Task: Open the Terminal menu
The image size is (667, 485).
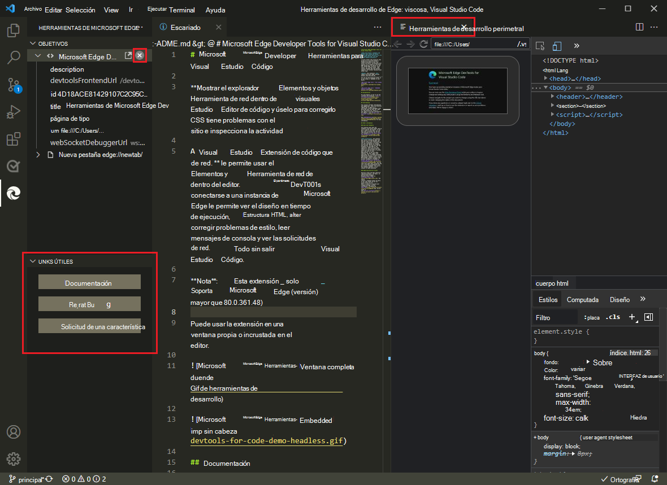Action: coord(181,10)
